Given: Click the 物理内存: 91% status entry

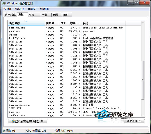Looking at the screenshot, I should (64, 131).
